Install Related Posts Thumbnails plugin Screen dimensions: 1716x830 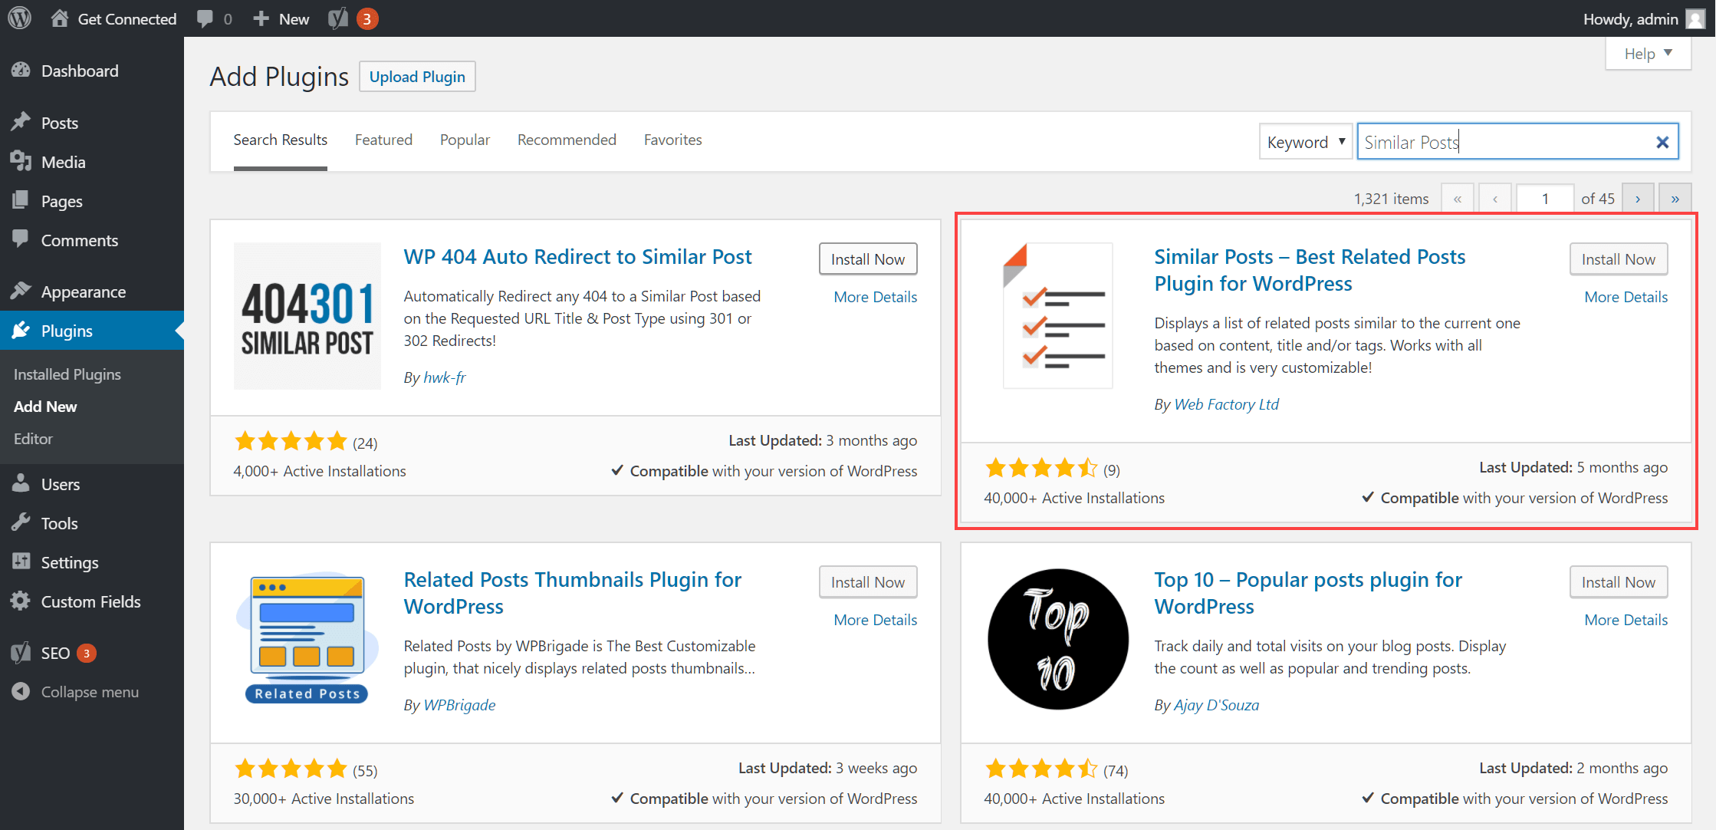868,582
